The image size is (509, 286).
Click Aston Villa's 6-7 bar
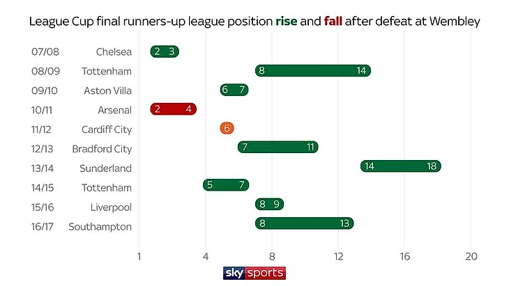pyautogui.click(x=234, y=90)
